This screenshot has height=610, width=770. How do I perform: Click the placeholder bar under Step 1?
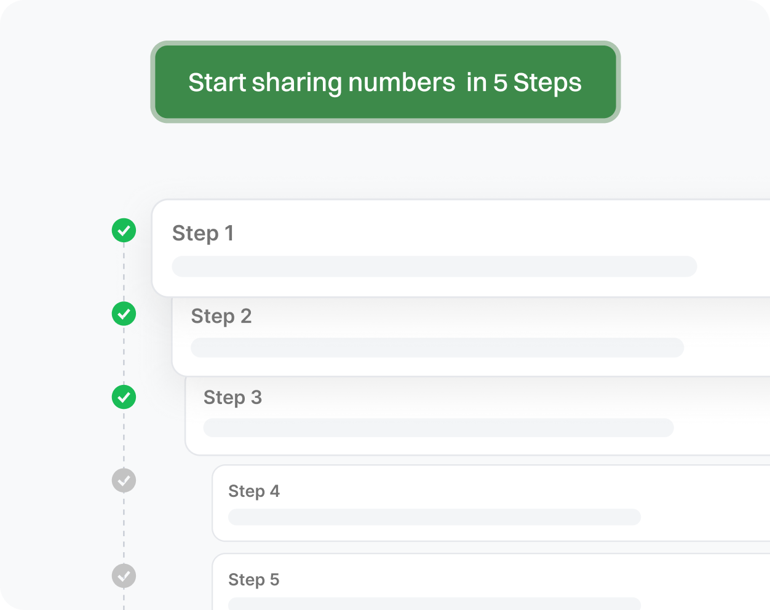(434, 266)
